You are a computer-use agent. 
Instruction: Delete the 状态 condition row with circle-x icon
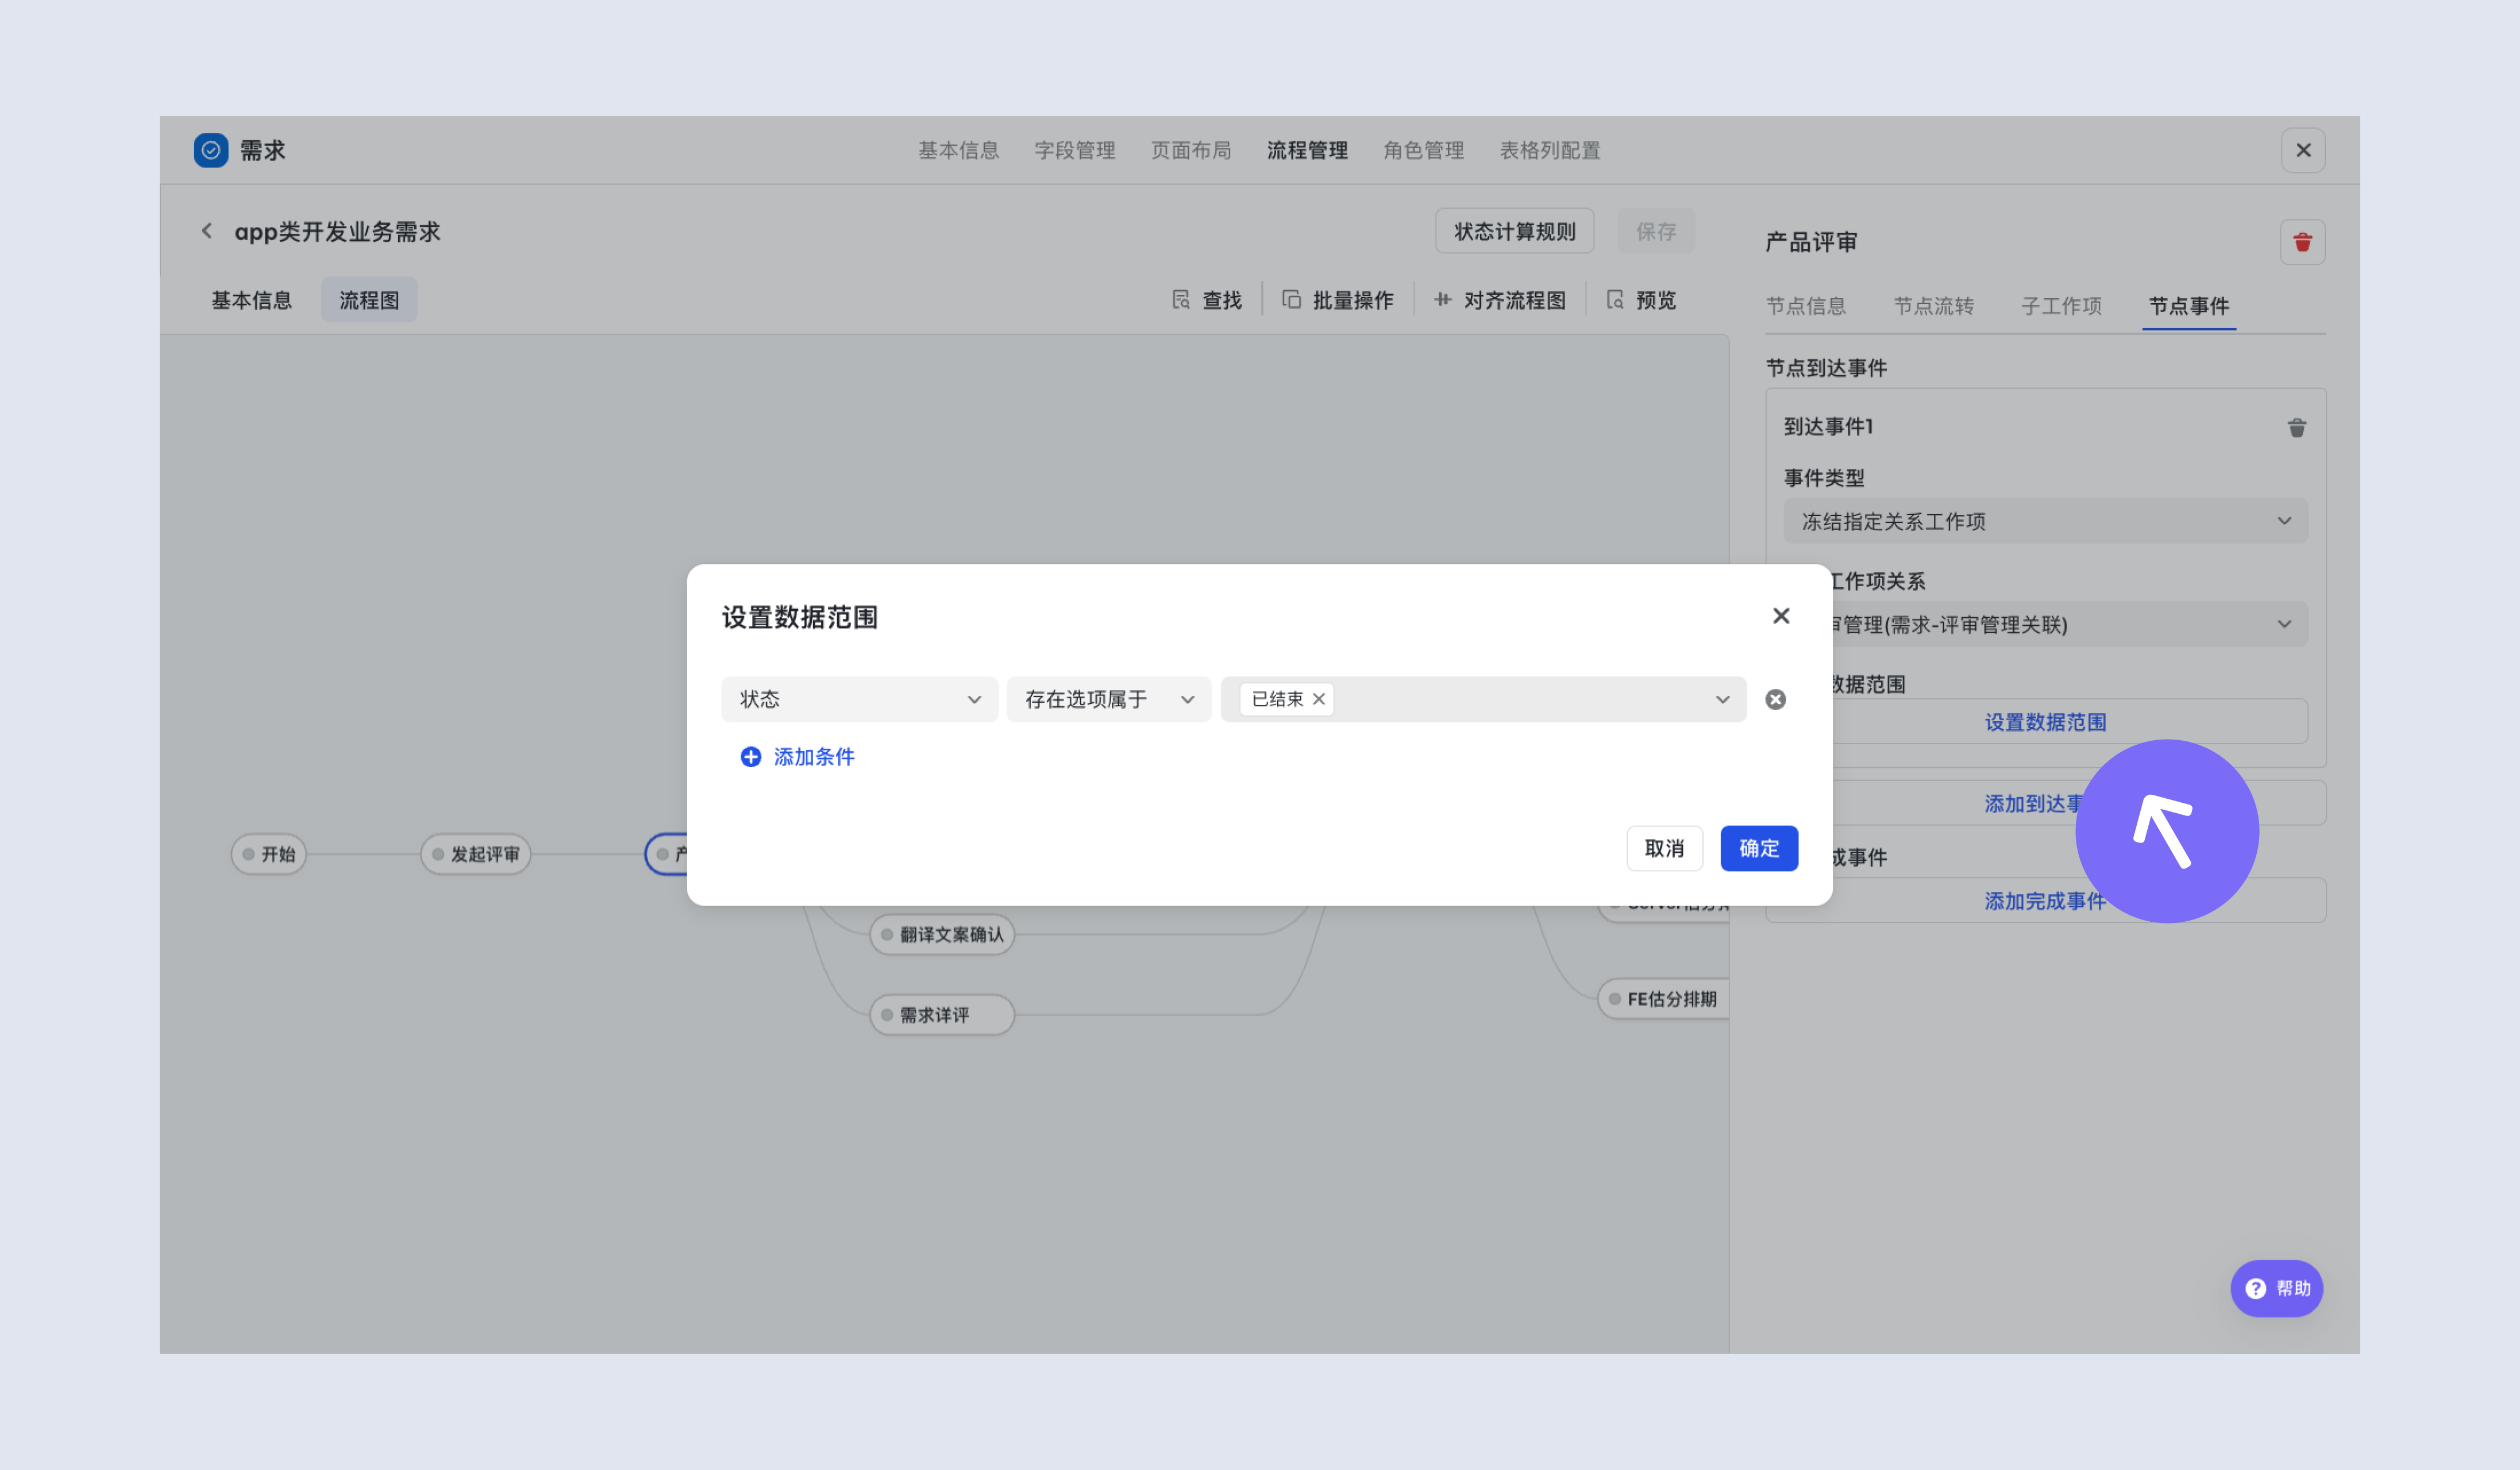[x=1775, y=699]
